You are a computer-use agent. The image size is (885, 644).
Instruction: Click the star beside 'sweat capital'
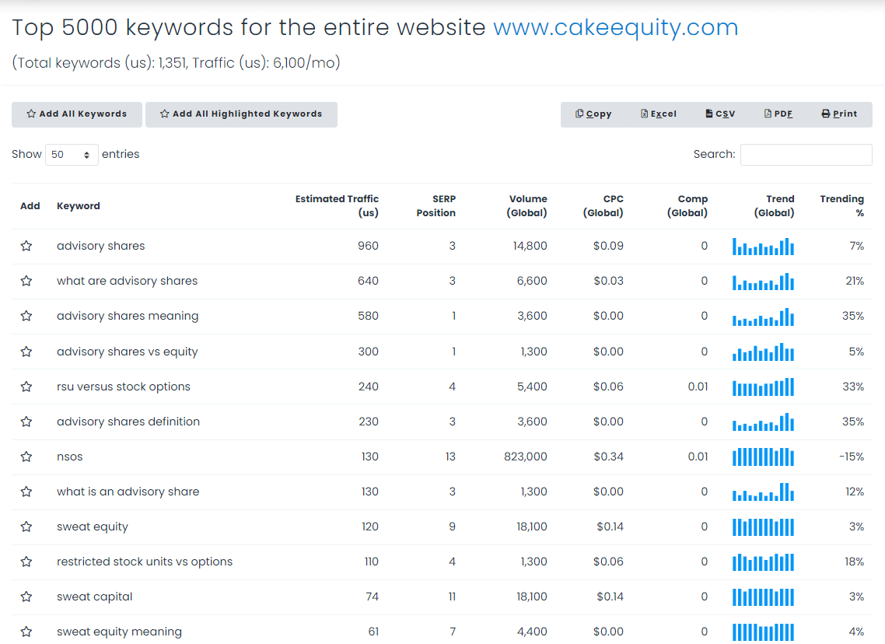26,597
